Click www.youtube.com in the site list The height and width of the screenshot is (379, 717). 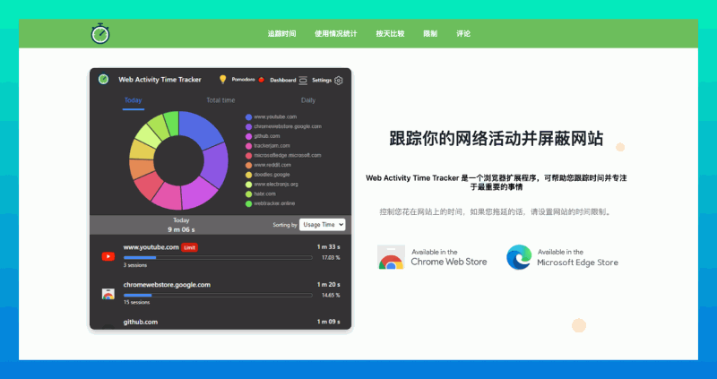151,247
